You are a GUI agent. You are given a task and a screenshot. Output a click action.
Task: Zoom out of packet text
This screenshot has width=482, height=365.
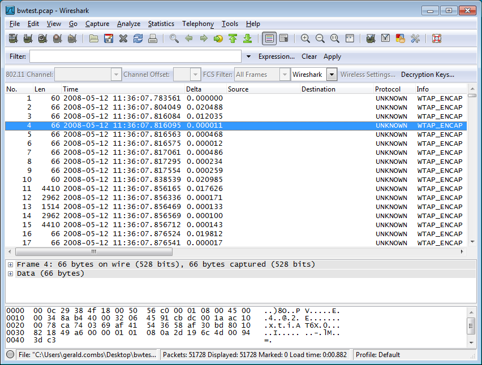(320, 38)
